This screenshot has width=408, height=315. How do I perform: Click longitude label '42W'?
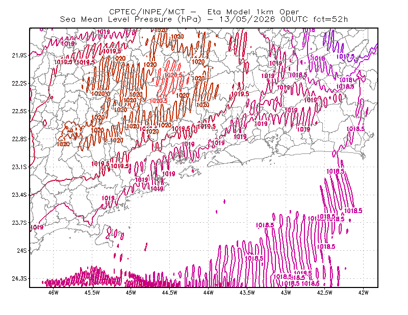coord(364,293)
